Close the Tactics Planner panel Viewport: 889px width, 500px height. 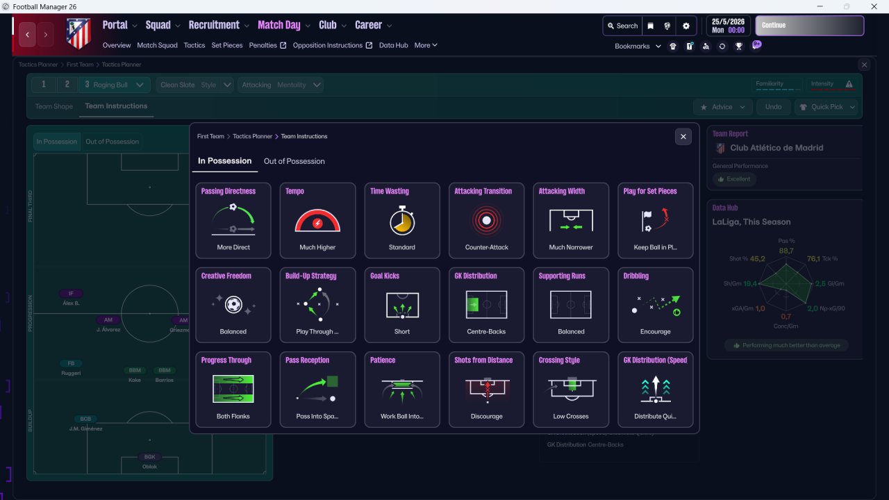click(864, 65)
